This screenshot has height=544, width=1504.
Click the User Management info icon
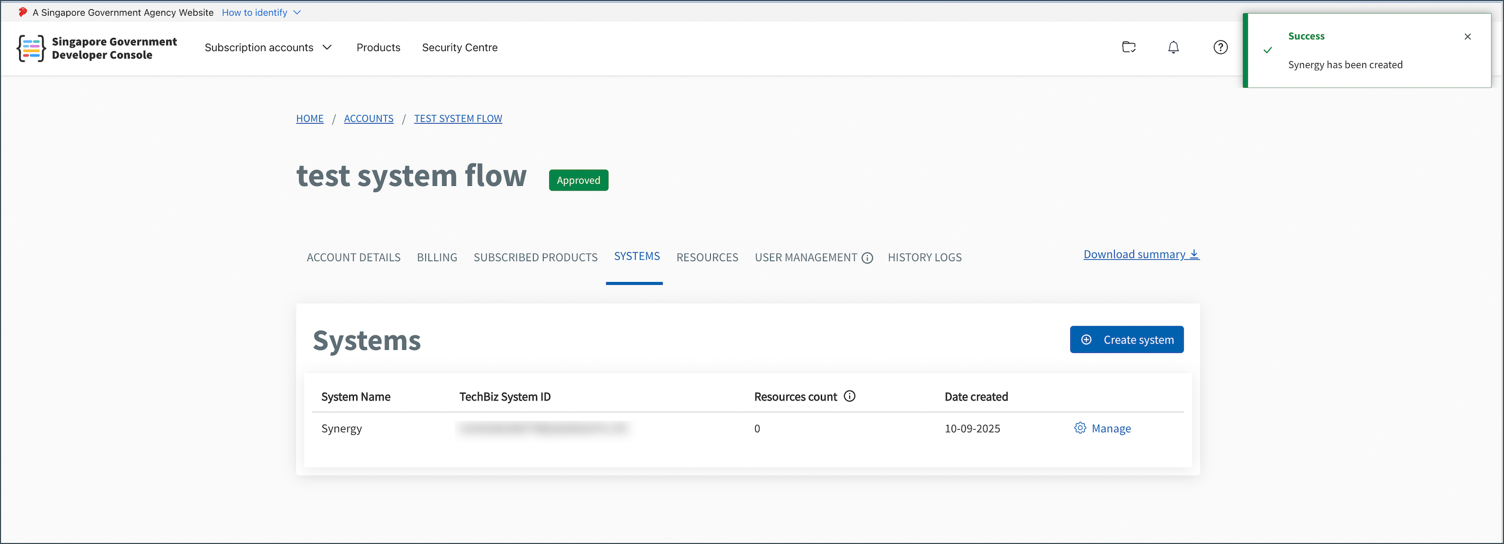pyautogui.click(x=867, y=258)
